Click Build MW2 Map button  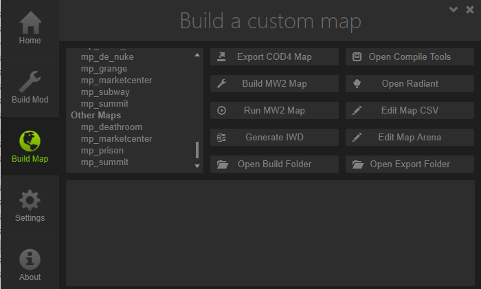tap(274, 83)
